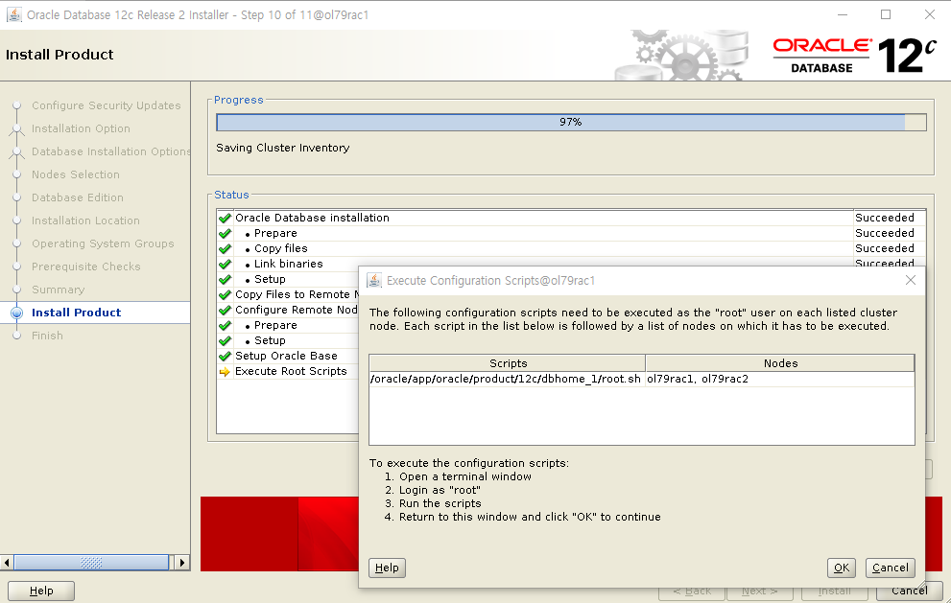Maximize the installer window

(x=886, y=14)
